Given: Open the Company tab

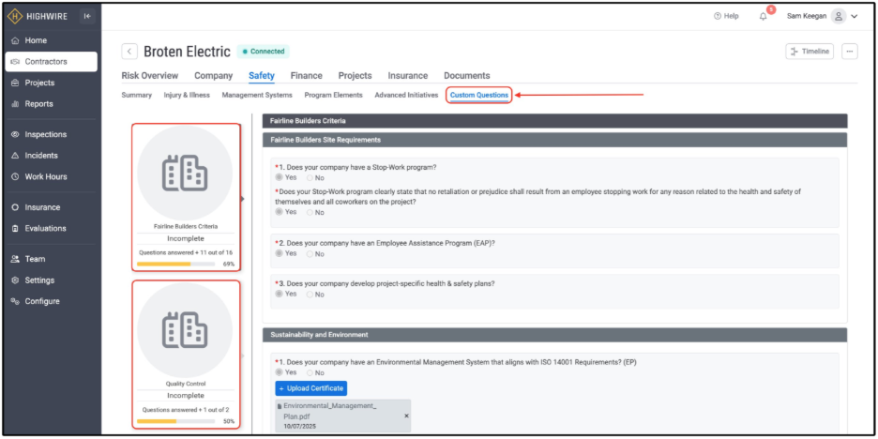Looking at the screenshot, I should 213,76.
